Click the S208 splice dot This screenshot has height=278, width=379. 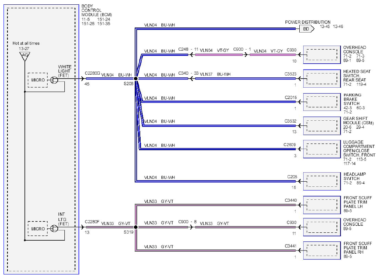136,79
